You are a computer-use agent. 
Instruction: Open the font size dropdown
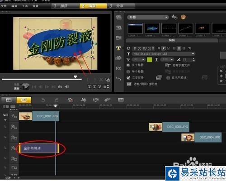tap(138, 60)
